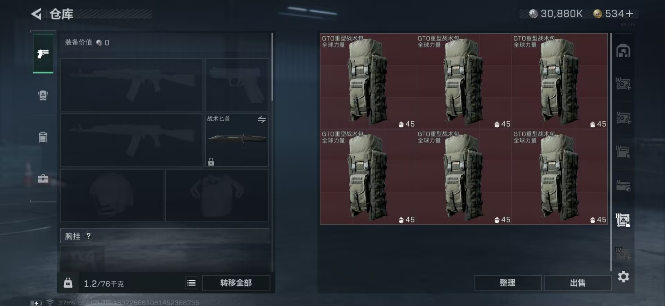Click the plus to add gold currency
665x306 pixels.
point(629,13)
